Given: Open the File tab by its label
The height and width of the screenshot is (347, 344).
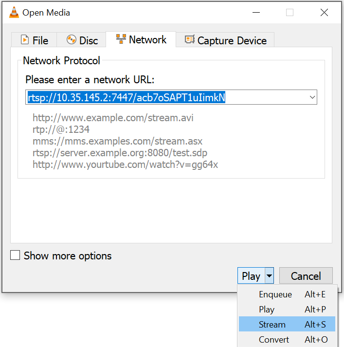Looking at the screenshot, I should (x=40, y=40).
